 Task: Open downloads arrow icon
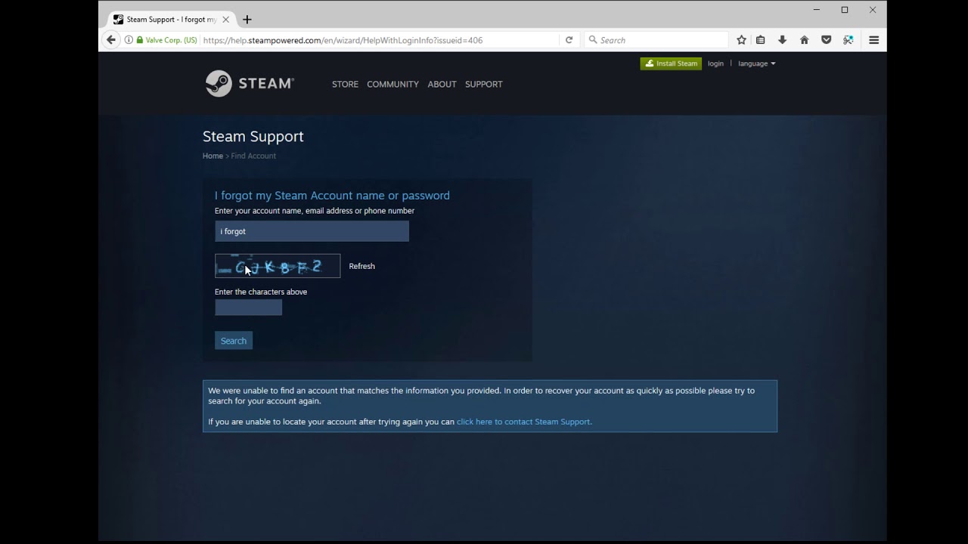click(x=782, y=40)
